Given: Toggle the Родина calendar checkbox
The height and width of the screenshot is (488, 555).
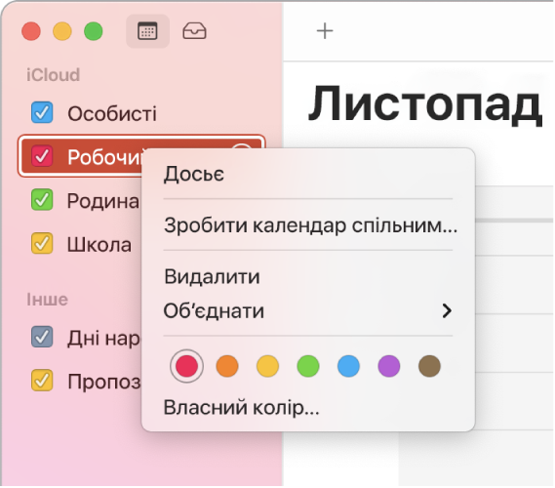Looking at the screenshot, I should tap(42, 200).
